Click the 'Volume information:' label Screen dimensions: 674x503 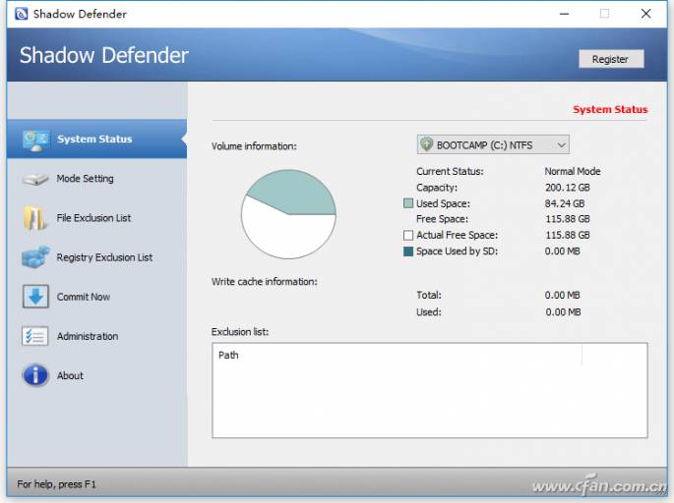254,146
